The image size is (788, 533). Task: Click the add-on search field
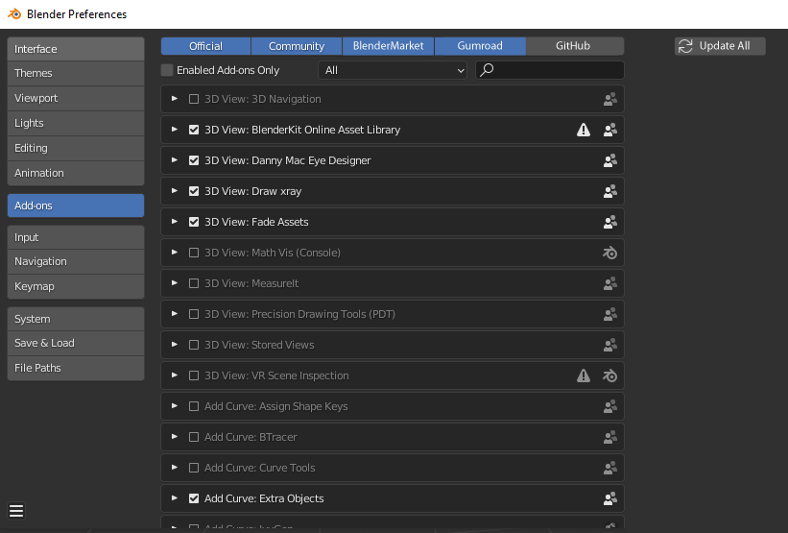click(x=550, y=70)
